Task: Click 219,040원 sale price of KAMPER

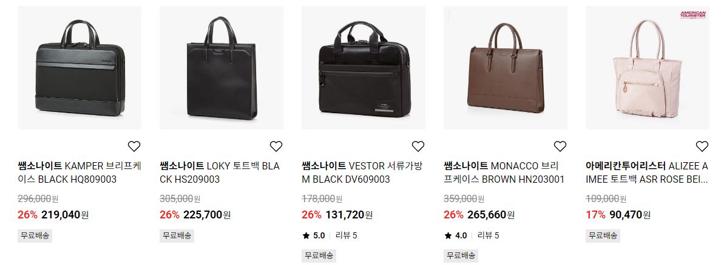Action: 65,215
